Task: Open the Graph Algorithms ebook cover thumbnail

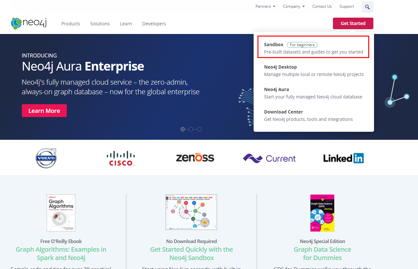Action: pyautogui.click(x=61, y=213)
